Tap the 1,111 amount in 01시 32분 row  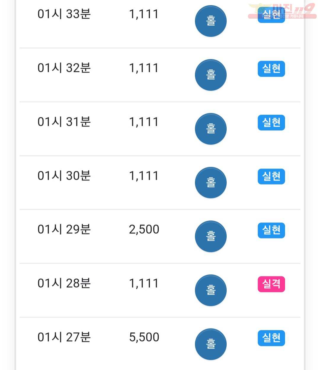tap(144, 68)
